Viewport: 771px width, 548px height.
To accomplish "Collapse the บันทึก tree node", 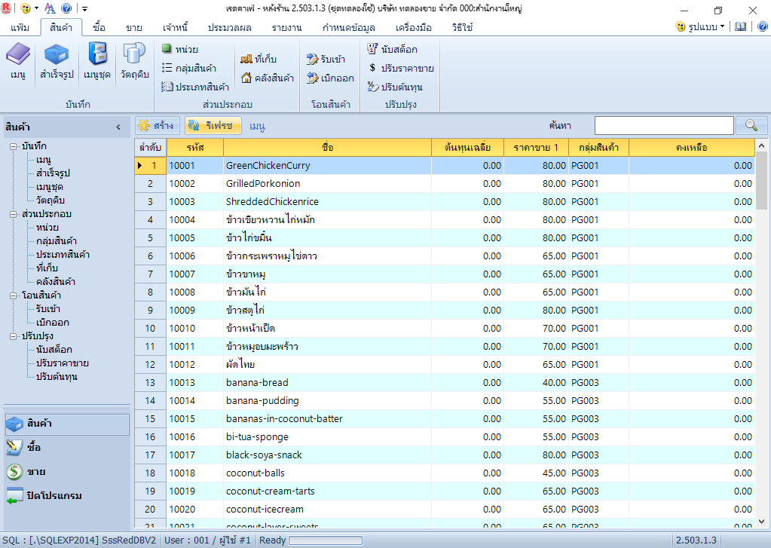I will (14, 146).
